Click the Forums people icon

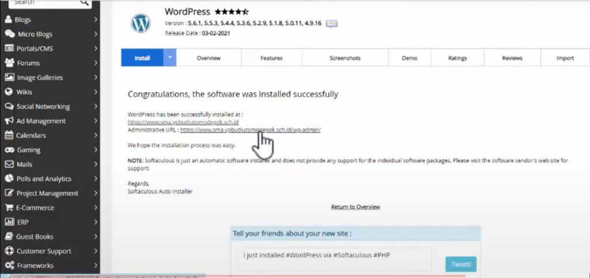(x=10, y=63)
